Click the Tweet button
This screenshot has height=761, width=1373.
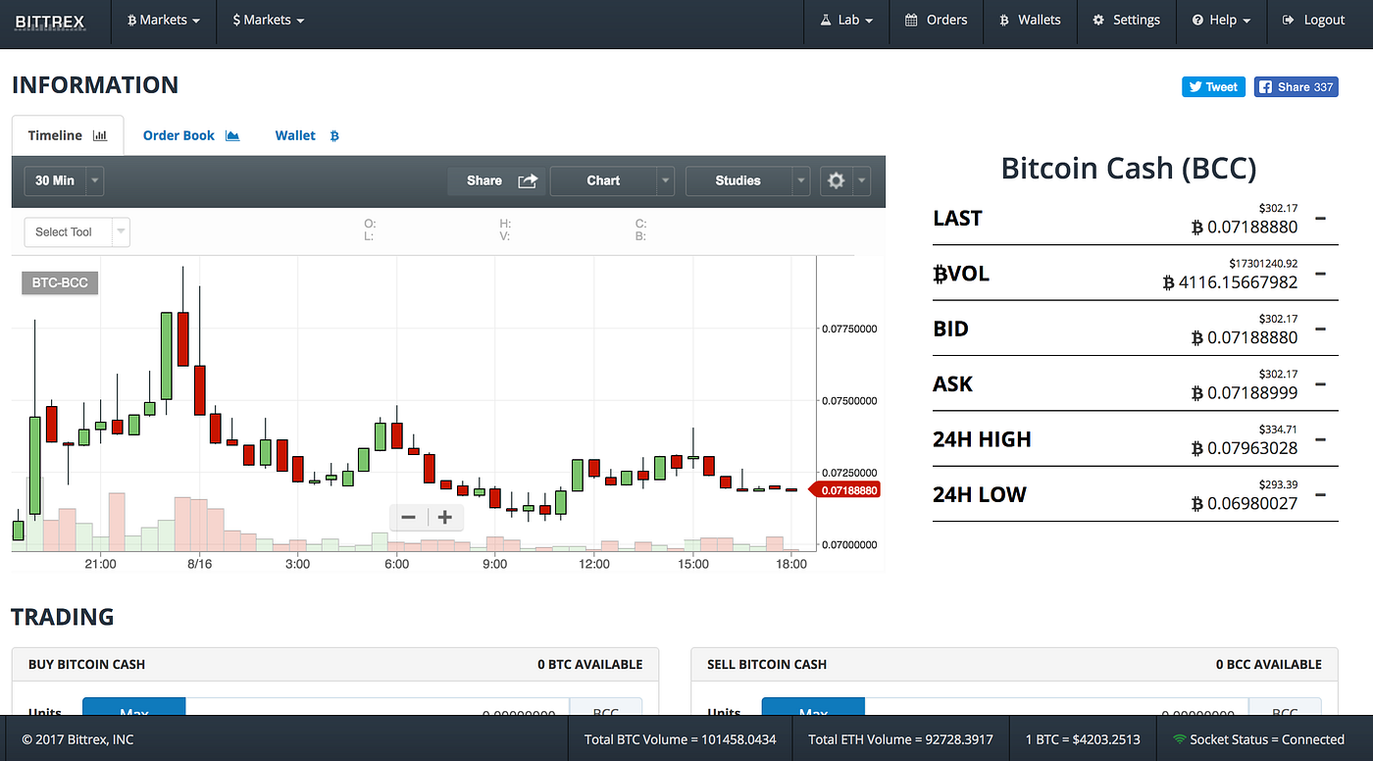(x=1213, y=86)
